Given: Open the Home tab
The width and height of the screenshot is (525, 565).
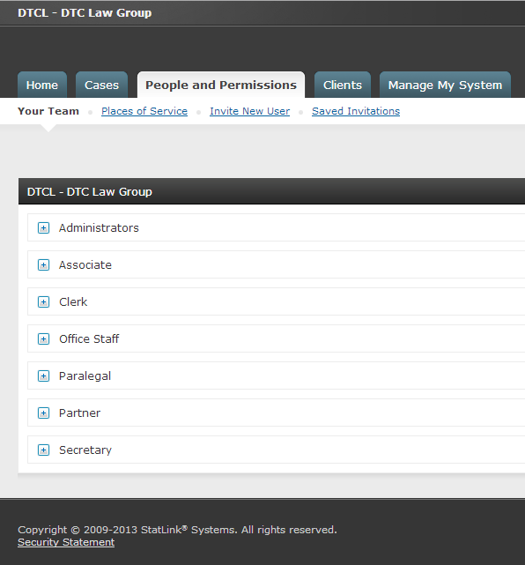Looking at the screenshot, I should coord(42,85).
